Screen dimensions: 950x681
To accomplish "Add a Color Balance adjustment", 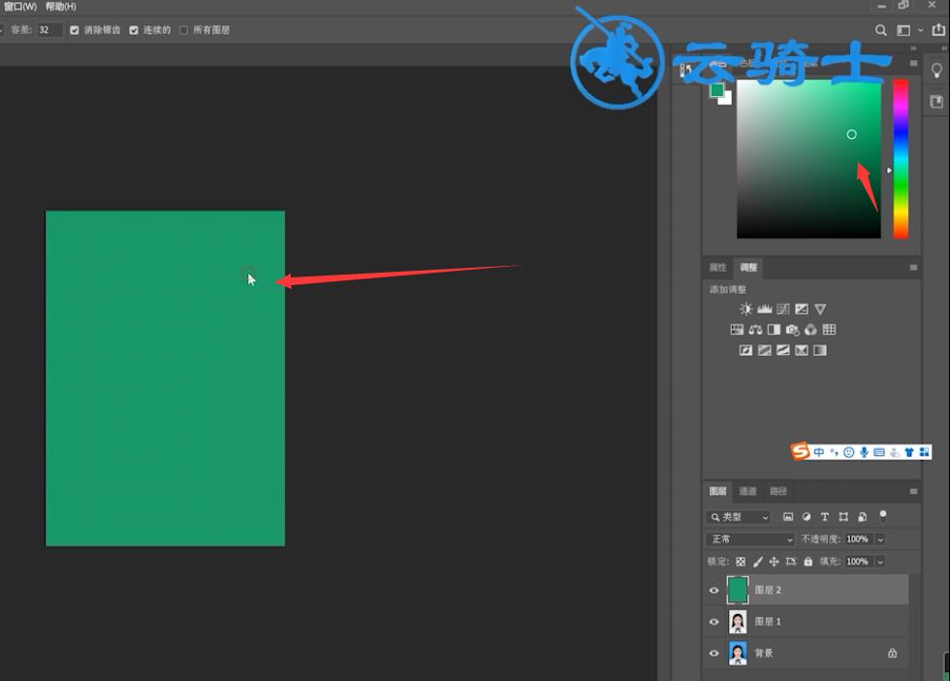I will click(755, 330).
